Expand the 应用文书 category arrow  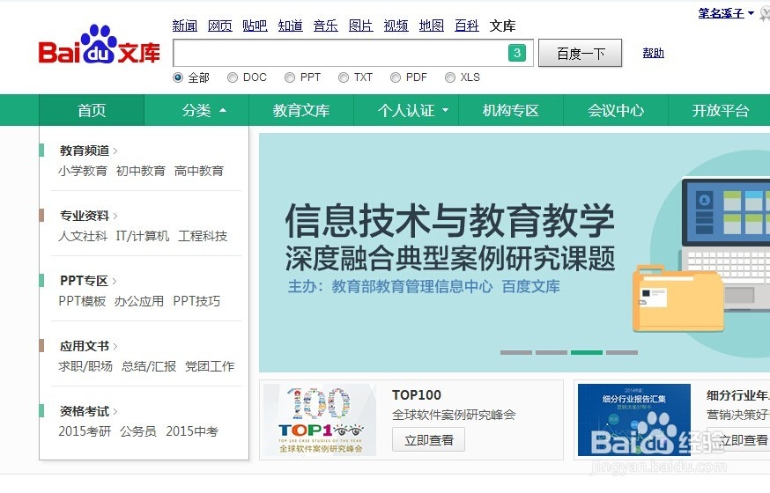coord(115,346)
